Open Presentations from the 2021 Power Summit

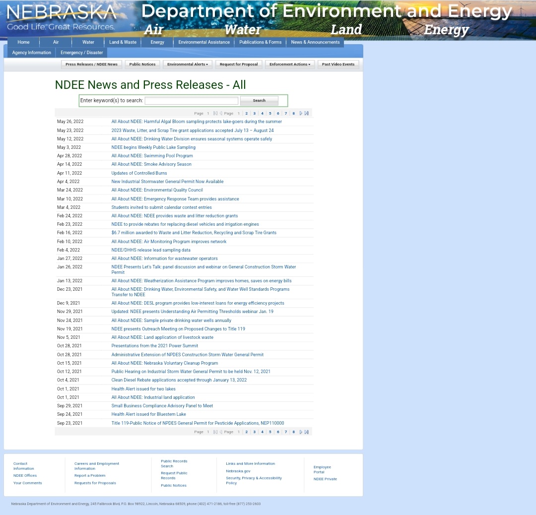click(154, 346)
